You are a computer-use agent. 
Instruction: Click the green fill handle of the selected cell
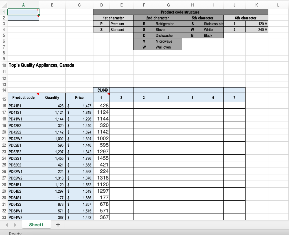tap(39, 14)
